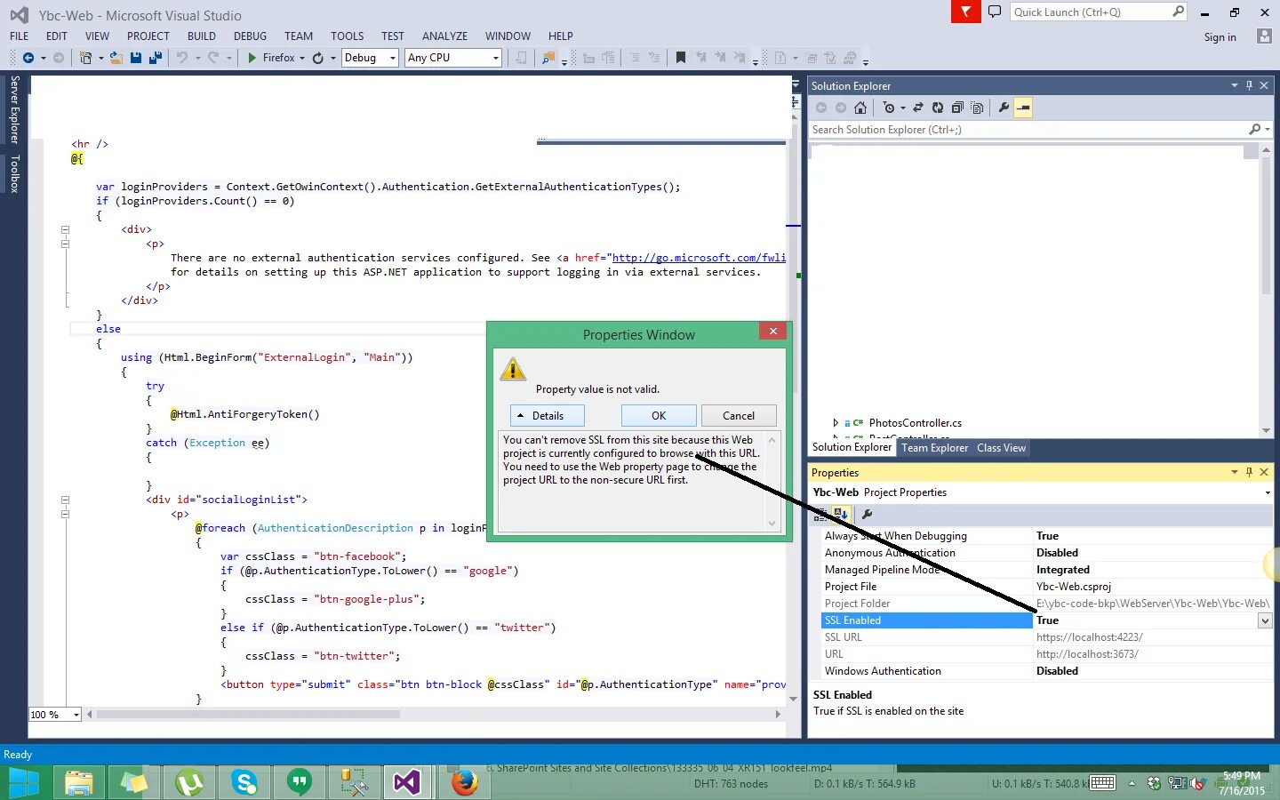Start debugging with Firefox play button
Image resolution: width=1280 pixels, height=800 pixels.
252,58
